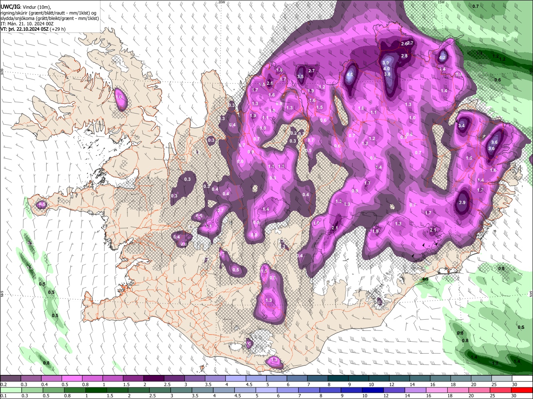Select the light pink swatch between 16 and 18
The height and width of the screenshot is (399, 533).
[436, 390]
